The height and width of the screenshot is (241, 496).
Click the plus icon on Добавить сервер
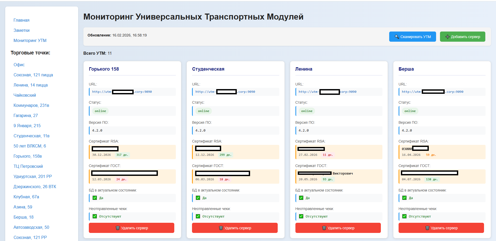[x=447, y=37]
